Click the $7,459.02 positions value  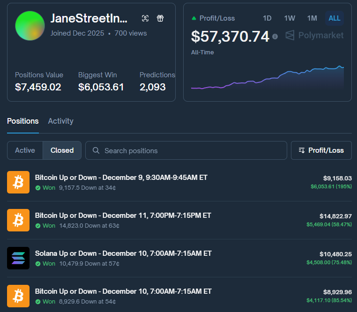[38, 87]
